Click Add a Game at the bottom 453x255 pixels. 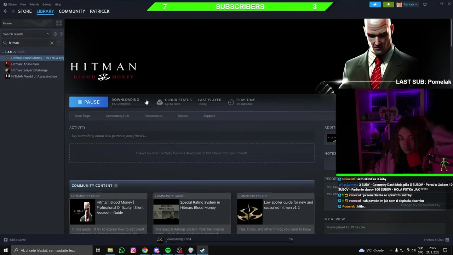click(x=15, y=240)
